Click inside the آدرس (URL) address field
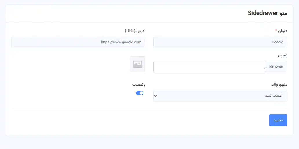The height and width of the screenshot is (149, 299). pyautogui.click(x=78, y=42)
